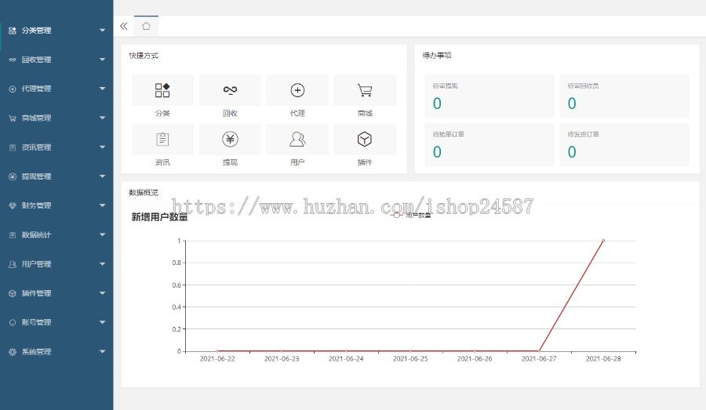This screenshot has width=706, height=410.
Task: Click the 2021-06-28 data point on chart
Action: pyautogui.click(x=603, y=241)
